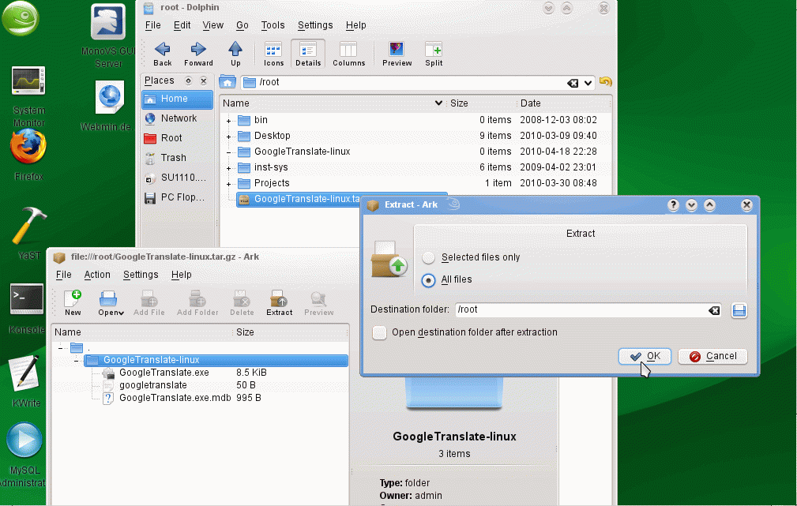The image size is (797, 506).
Task: Open System Monitor desktop icon
Action: tap(28, 96)
